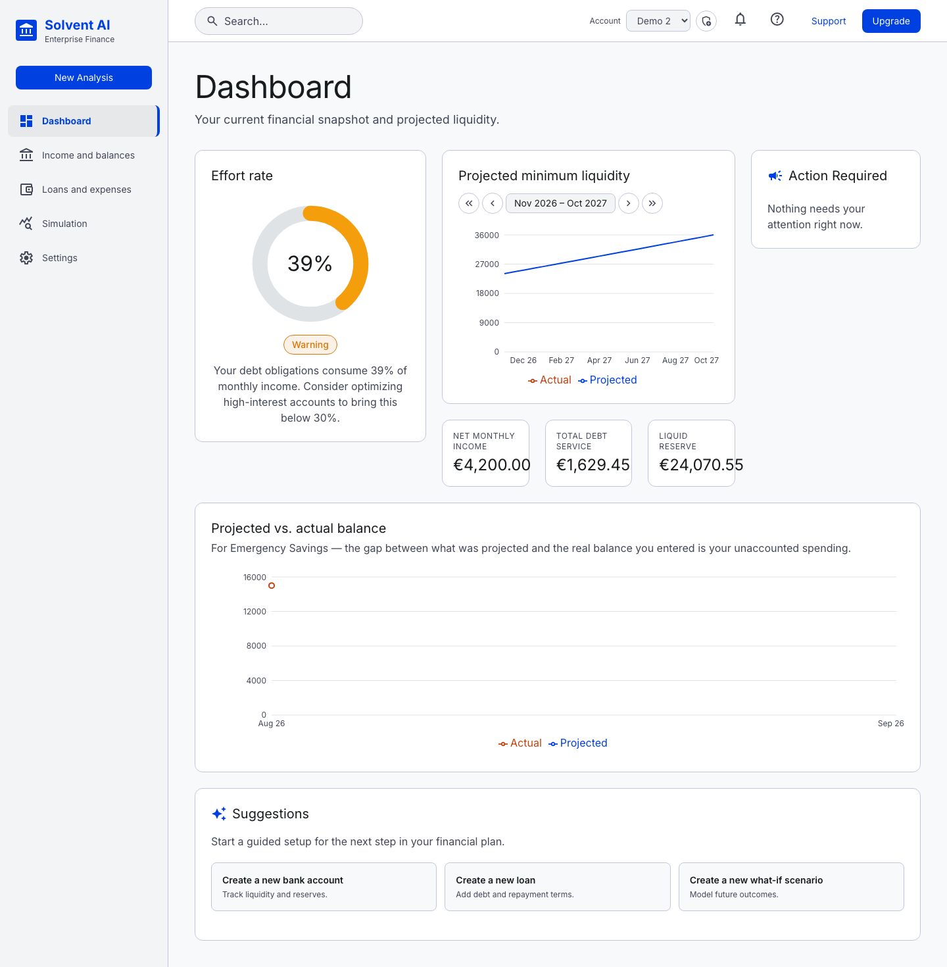Click the Dashboard grid icon in sidebar
Viewport: 947px width, 967px height.
pyautogui.click(x=26, y=121)
